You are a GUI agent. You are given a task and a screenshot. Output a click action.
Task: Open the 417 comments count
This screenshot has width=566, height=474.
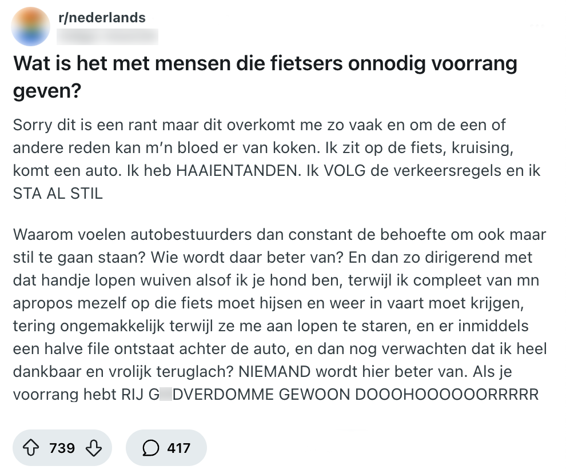(x=178, y=448)
